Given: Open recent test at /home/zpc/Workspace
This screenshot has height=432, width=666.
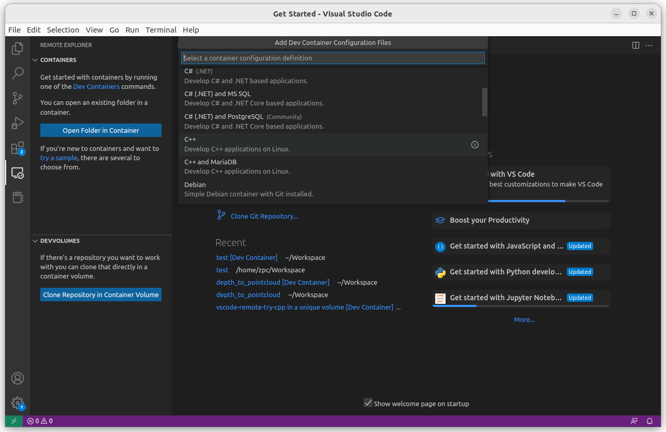Looking at the screenshot, I should (x=222, y=270).
